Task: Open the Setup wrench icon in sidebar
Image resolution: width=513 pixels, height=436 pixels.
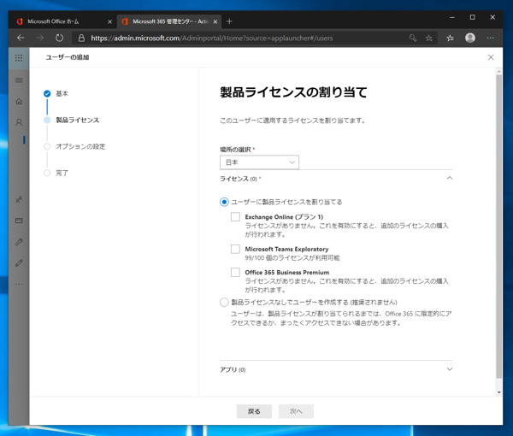Action: coord(19,242)
